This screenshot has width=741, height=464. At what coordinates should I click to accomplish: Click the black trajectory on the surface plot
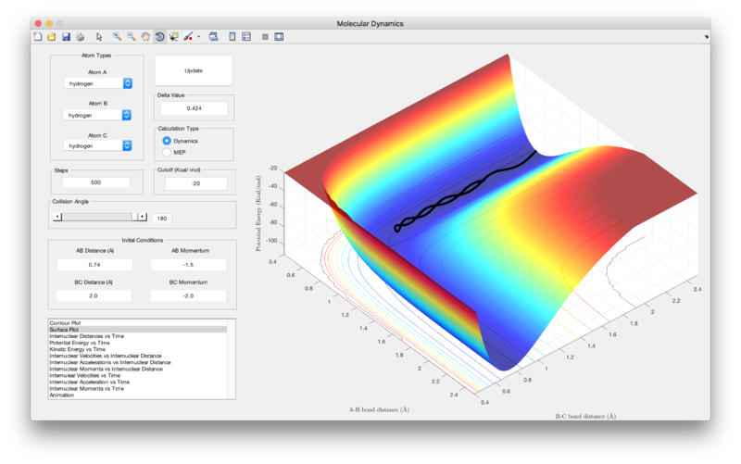click(x=466, y=191)
